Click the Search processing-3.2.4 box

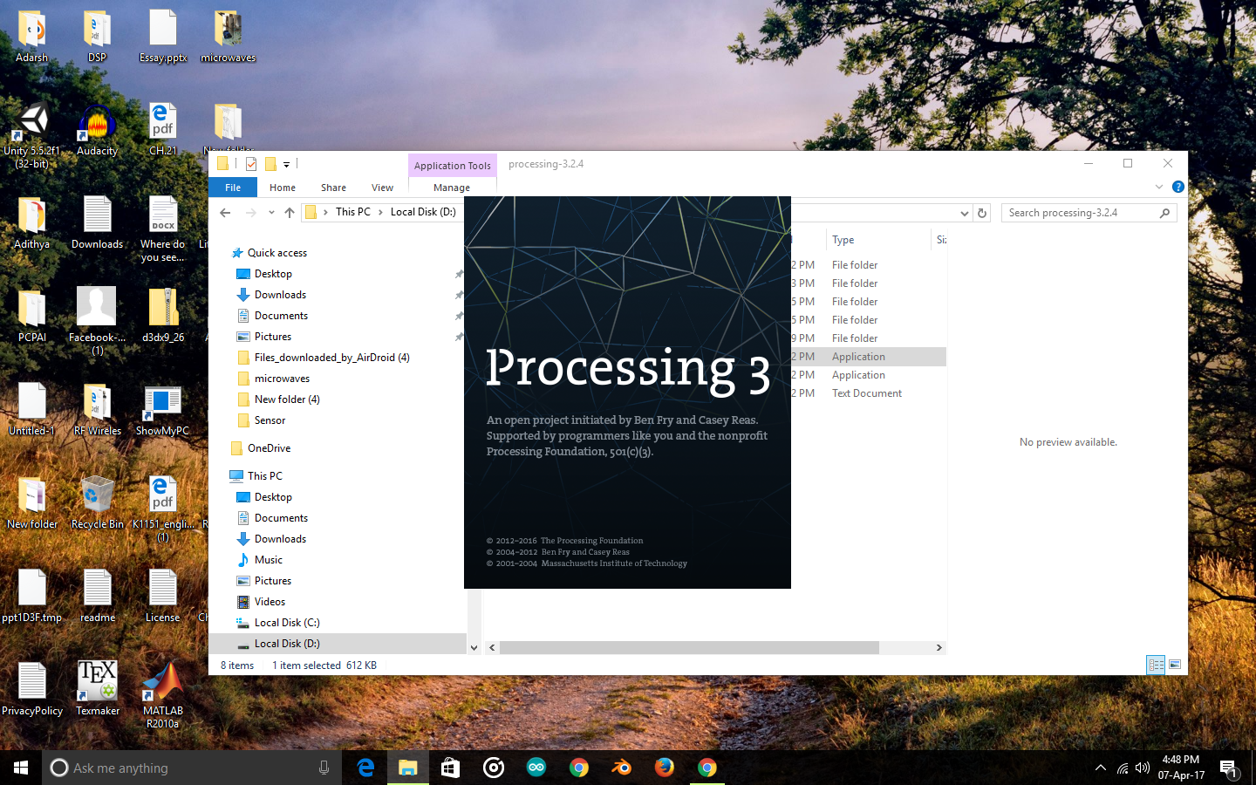tap(1089, 213)
